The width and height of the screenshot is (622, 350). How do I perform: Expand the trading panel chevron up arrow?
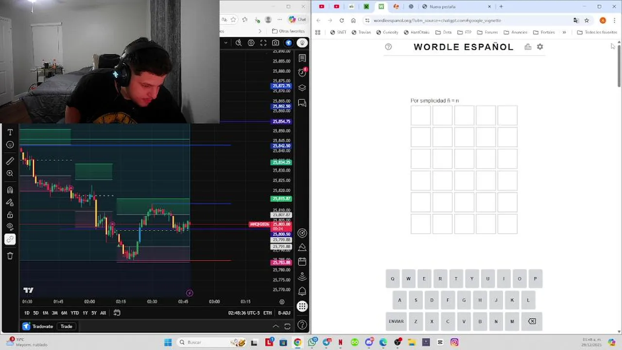(x=276, y=326)
